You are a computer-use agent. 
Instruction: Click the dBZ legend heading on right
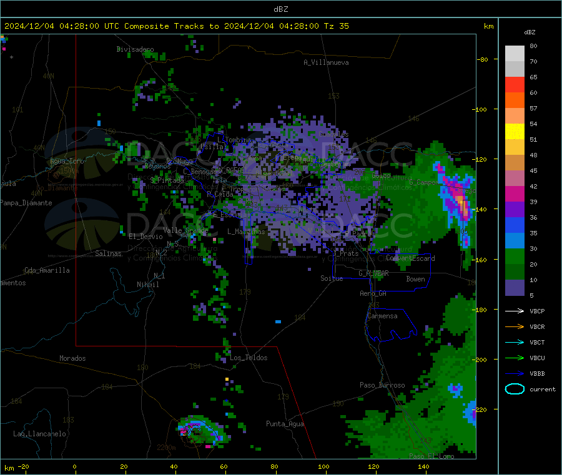pos(530,32)
